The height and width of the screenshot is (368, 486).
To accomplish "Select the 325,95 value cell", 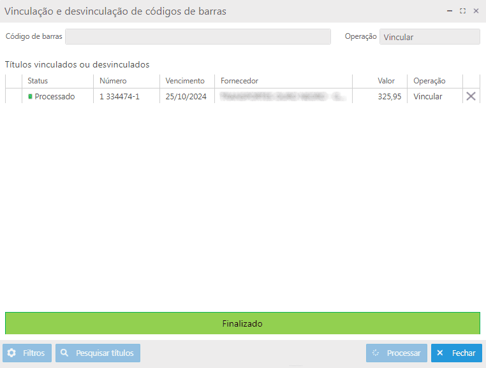I will [389, 97].
